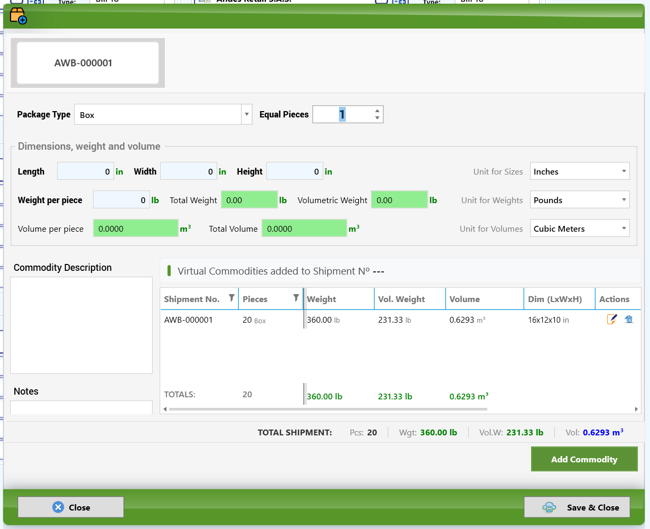Click the Actions column header

click(x=618, y=299)
